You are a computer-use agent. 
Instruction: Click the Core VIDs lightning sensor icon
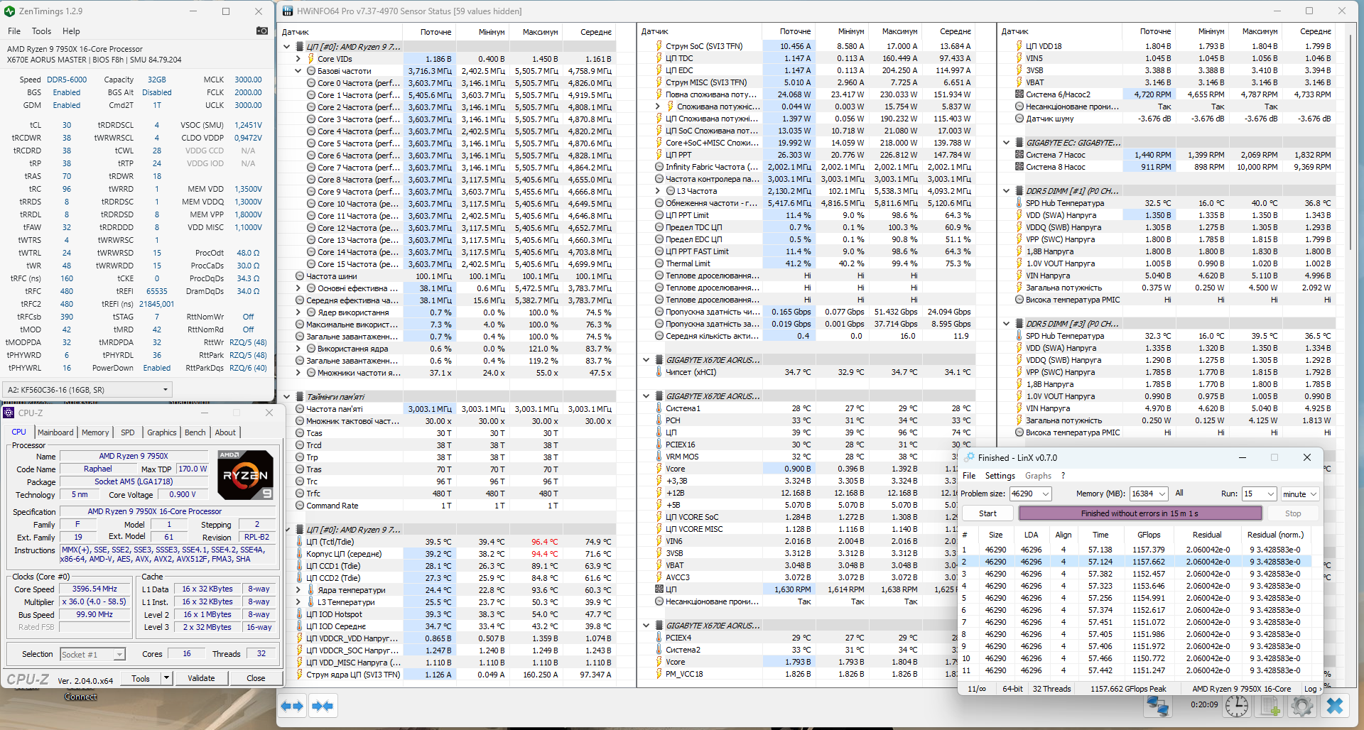[x=310, y=59]
